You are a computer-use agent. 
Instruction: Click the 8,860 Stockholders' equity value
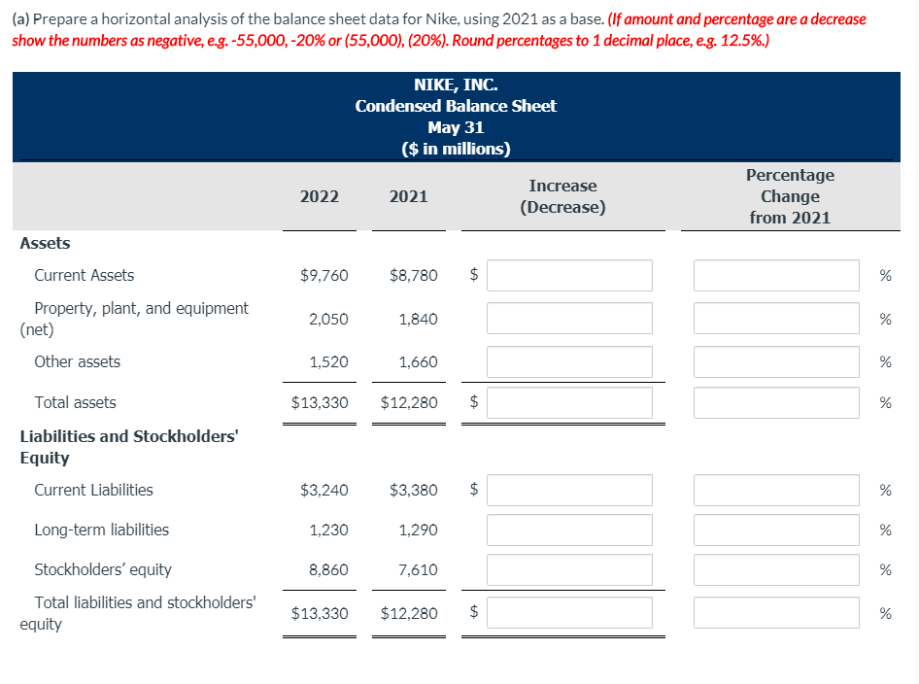point(328,569)
